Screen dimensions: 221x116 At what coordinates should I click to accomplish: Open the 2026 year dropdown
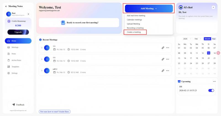(x=187, y=39)
